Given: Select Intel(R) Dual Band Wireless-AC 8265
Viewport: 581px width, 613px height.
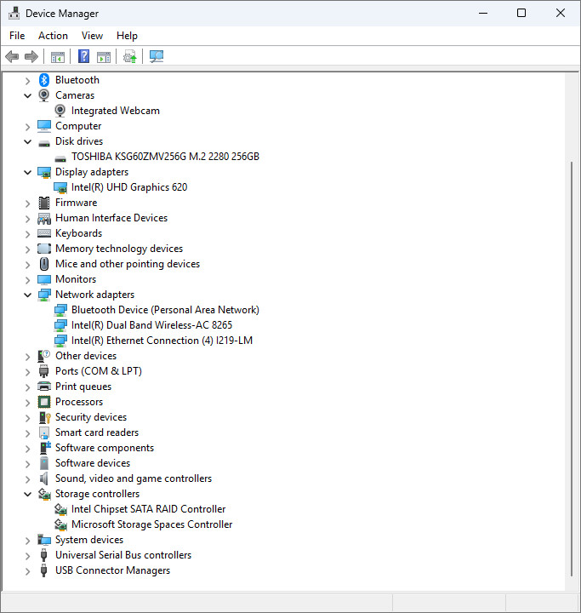Looking at the screenshot, I should [151, 325].
